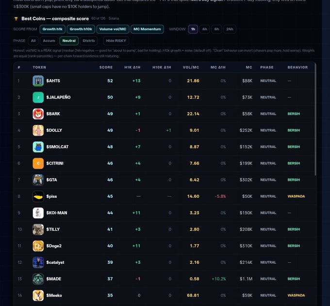
Task: Click the $JALAPEÑO token name
Action: coord(58,97)
